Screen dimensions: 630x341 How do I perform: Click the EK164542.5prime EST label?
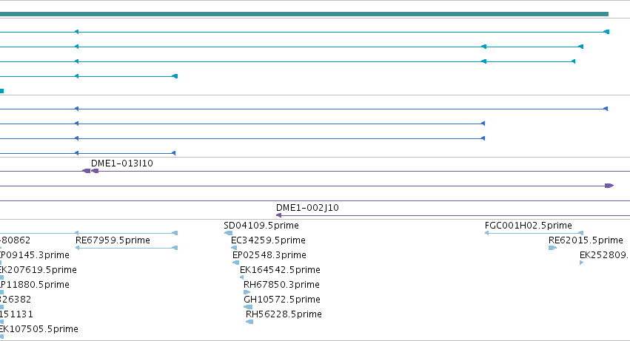coord(280,270)
